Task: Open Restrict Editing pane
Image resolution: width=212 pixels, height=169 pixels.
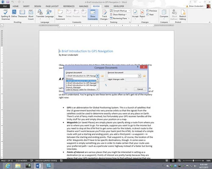Action: tap(183, 15)
